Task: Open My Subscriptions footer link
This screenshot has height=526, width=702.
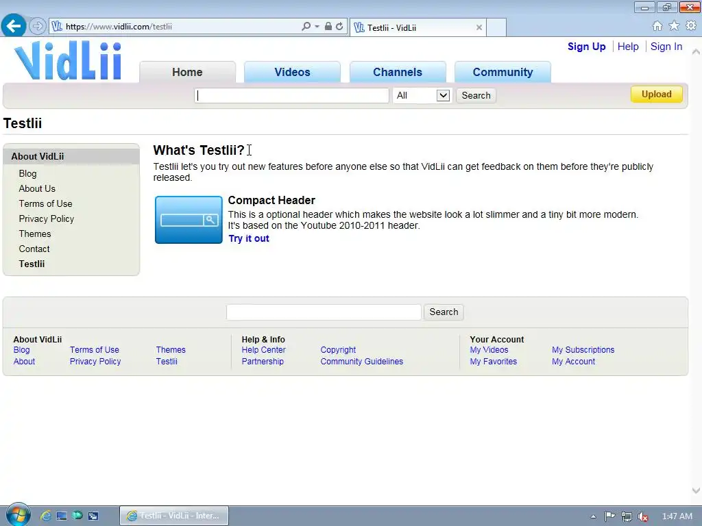Action: click(x=583, y=350)
